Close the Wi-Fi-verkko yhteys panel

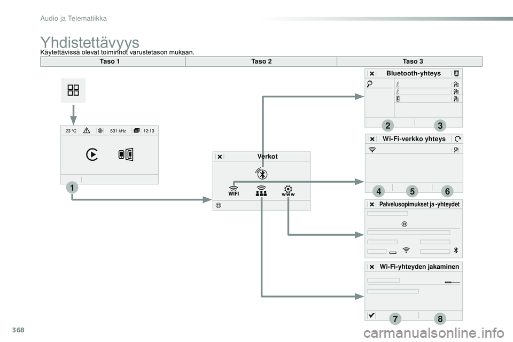(372, 139)
